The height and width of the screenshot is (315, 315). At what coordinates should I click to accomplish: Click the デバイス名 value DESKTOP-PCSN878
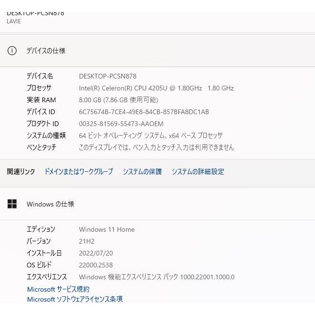[108, 76]
